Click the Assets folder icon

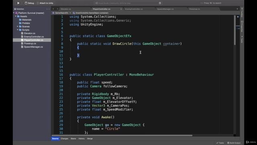[18, 16]
